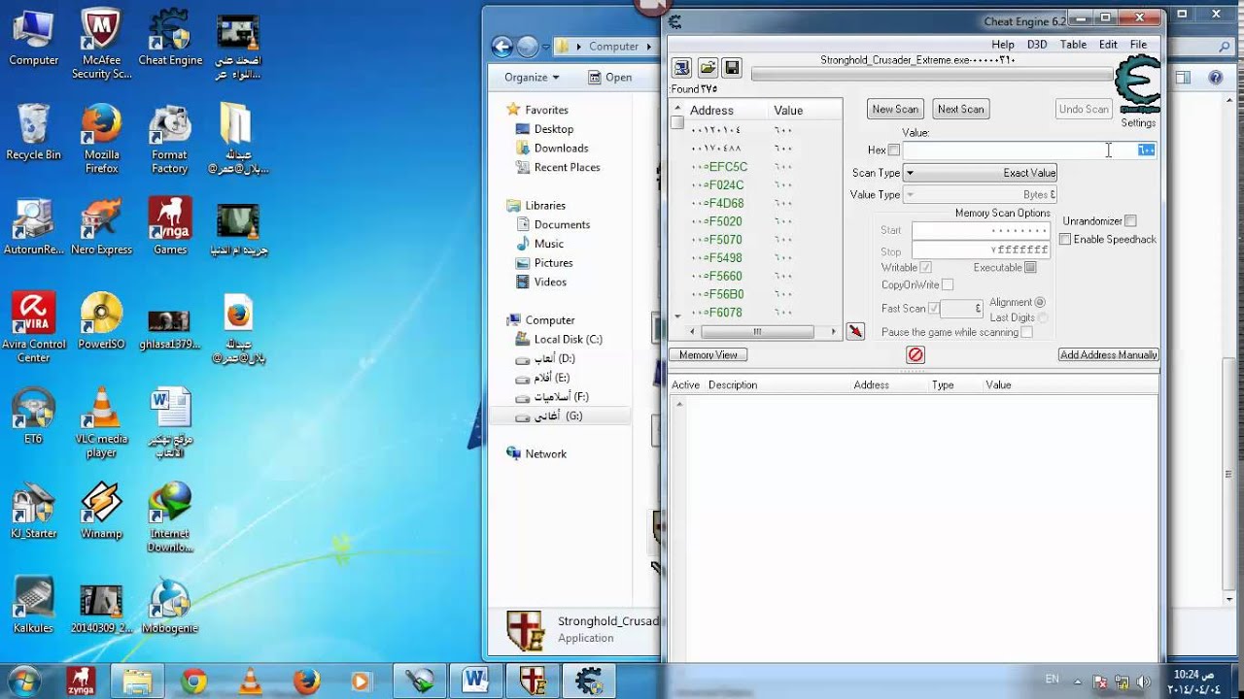Toggle the Hex checkbox

[894, 150]
